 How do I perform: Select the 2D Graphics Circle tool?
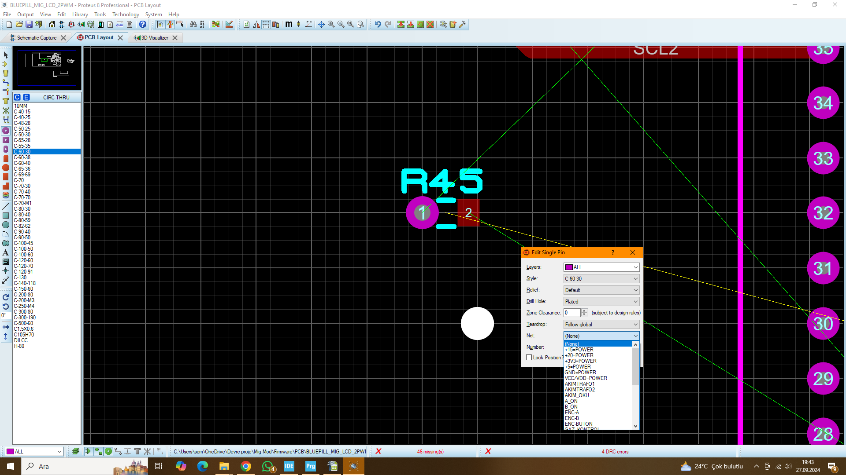point(6,225)
